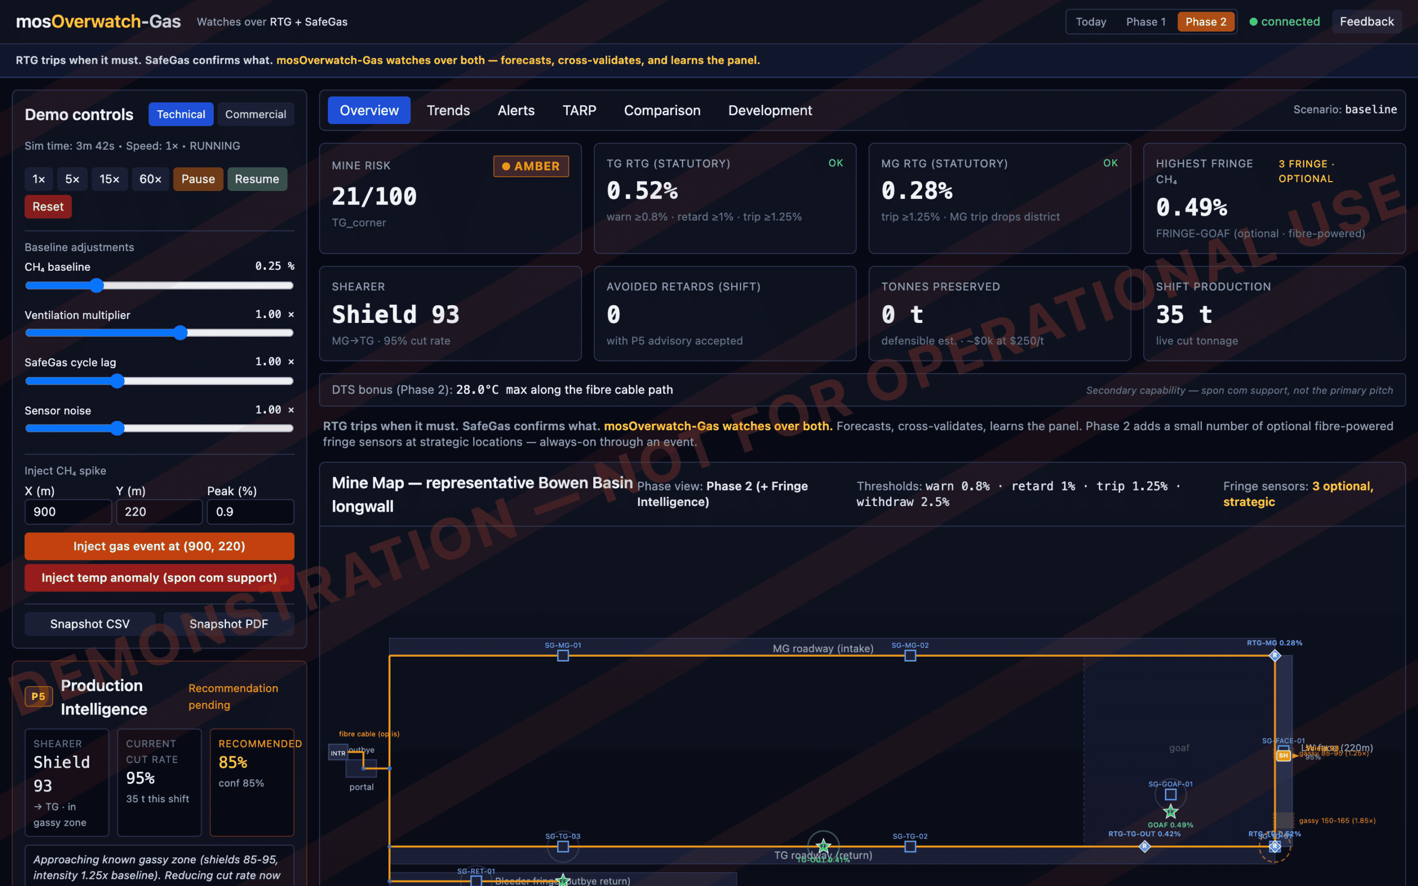Image resolution: width=1418 pixels, height=886 pixels.
Task: Pause the simulation
Action: click(198, 179)
